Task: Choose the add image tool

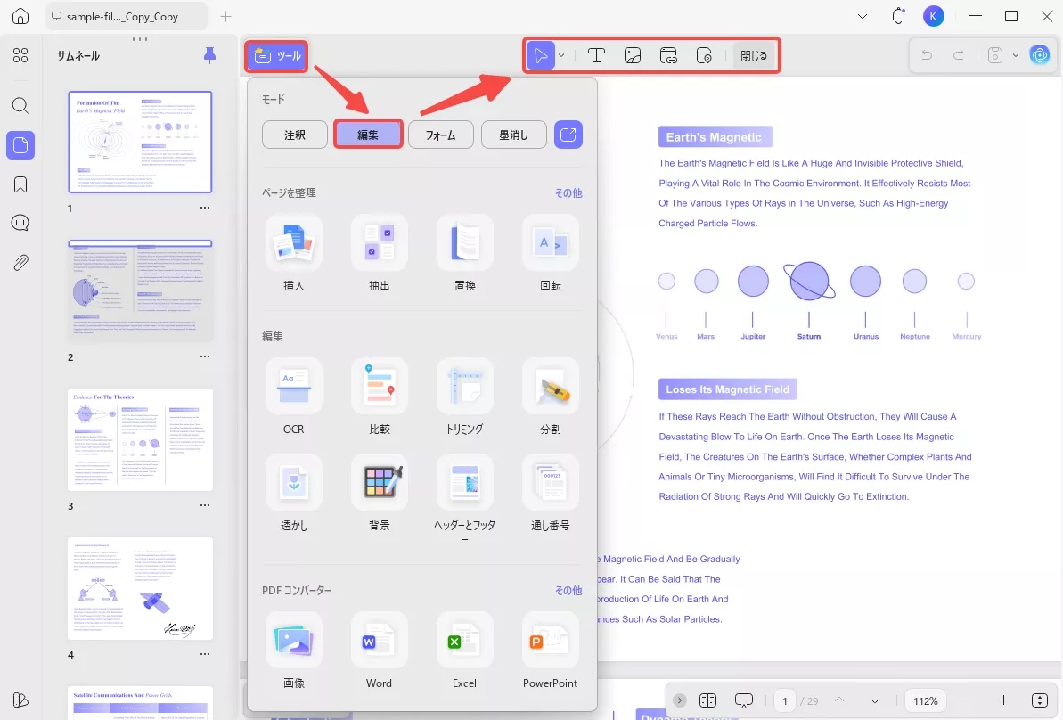Action: tap(633, 55)
